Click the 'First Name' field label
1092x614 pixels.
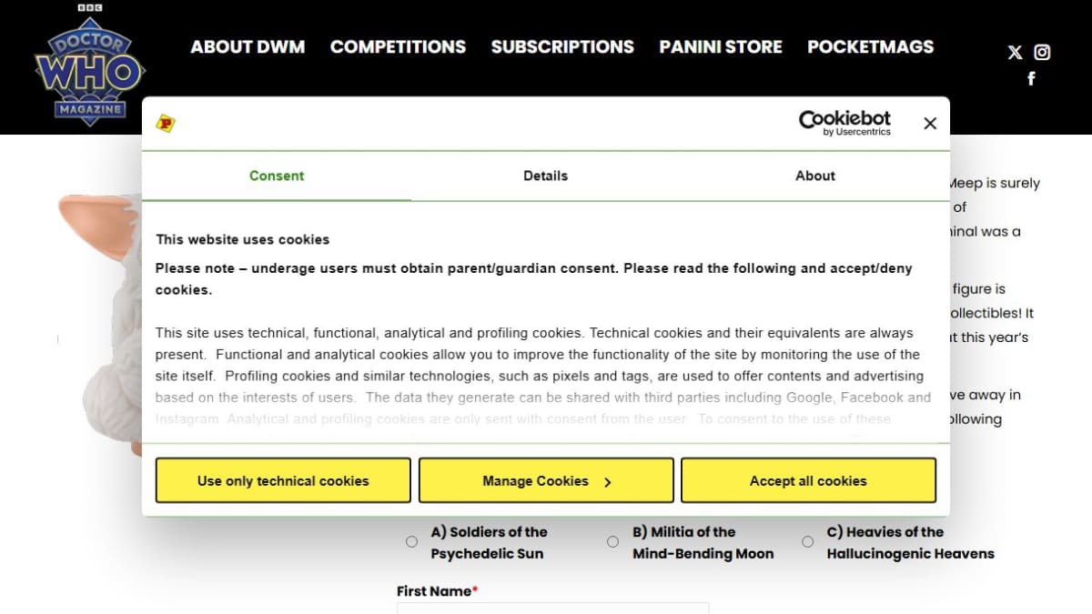pos(437,591)
